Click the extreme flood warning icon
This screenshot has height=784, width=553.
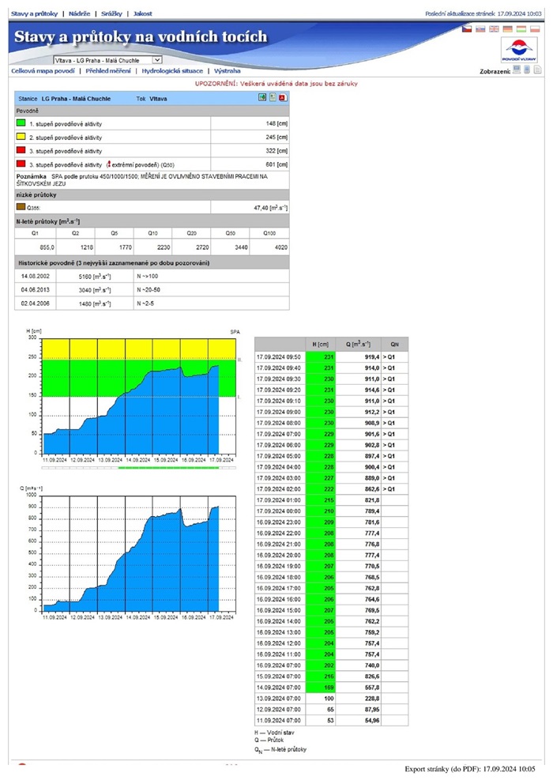tap(108, 164)
